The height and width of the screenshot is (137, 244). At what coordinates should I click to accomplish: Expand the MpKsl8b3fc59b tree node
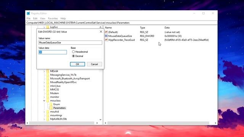(x=44, y=119)
